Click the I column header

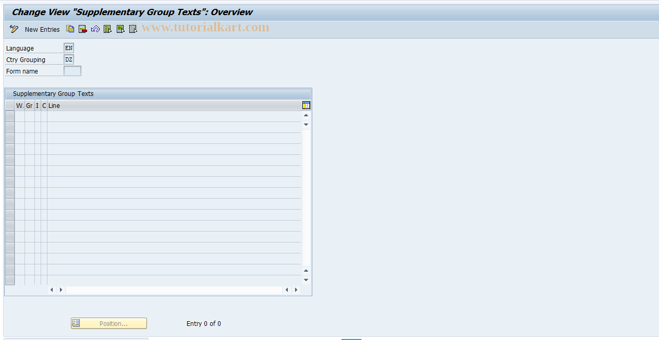[38, 105]
